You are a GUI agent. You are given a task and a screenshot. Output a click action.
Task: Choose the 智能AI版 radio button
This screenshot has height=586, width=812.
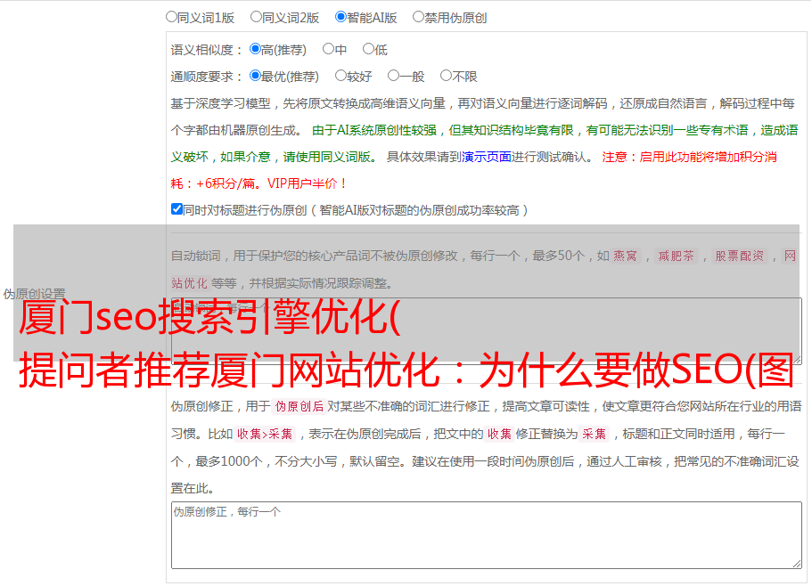click(340, 16)
